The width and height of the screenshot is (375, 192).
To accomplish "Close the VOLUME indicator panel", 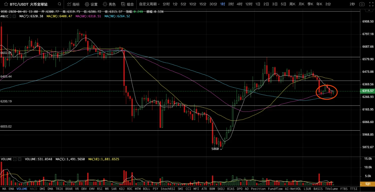I will click(20, 159).
